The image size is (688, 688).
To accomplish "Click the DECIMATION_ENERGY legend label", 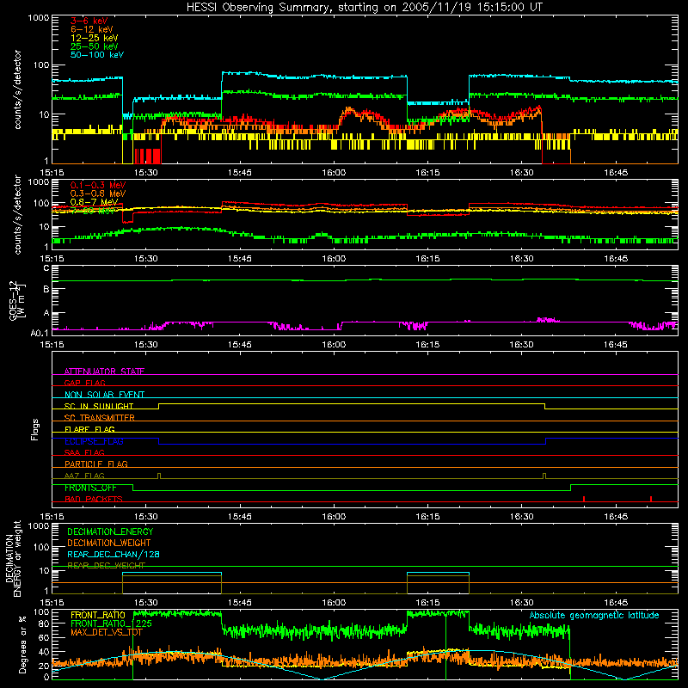I will pyautogui.click(x=110, y=531).
